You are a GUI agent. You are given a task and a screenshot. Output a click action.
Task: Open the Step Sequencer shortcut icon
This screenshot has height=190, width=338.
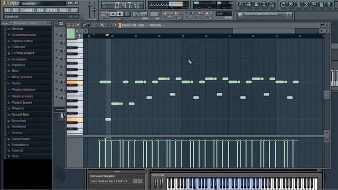click(x=249, y=5)
